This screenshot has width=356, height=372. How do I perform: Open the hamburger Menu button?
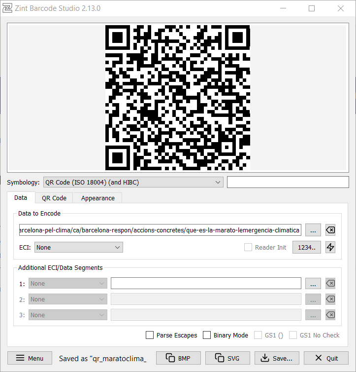tap(29, 358)
